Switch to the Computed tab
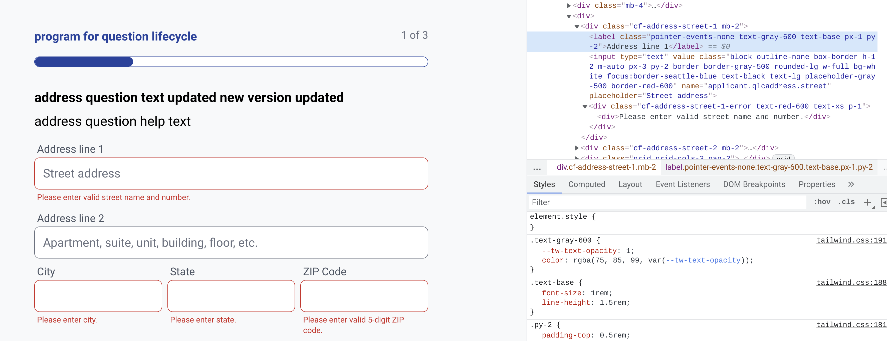This screenshot has height=341, width=887. [x=587, y=184]
